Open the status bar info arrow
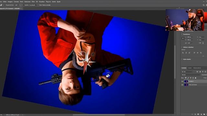The width and height of the screenshot is (207, 116). [x=23, y=115]
